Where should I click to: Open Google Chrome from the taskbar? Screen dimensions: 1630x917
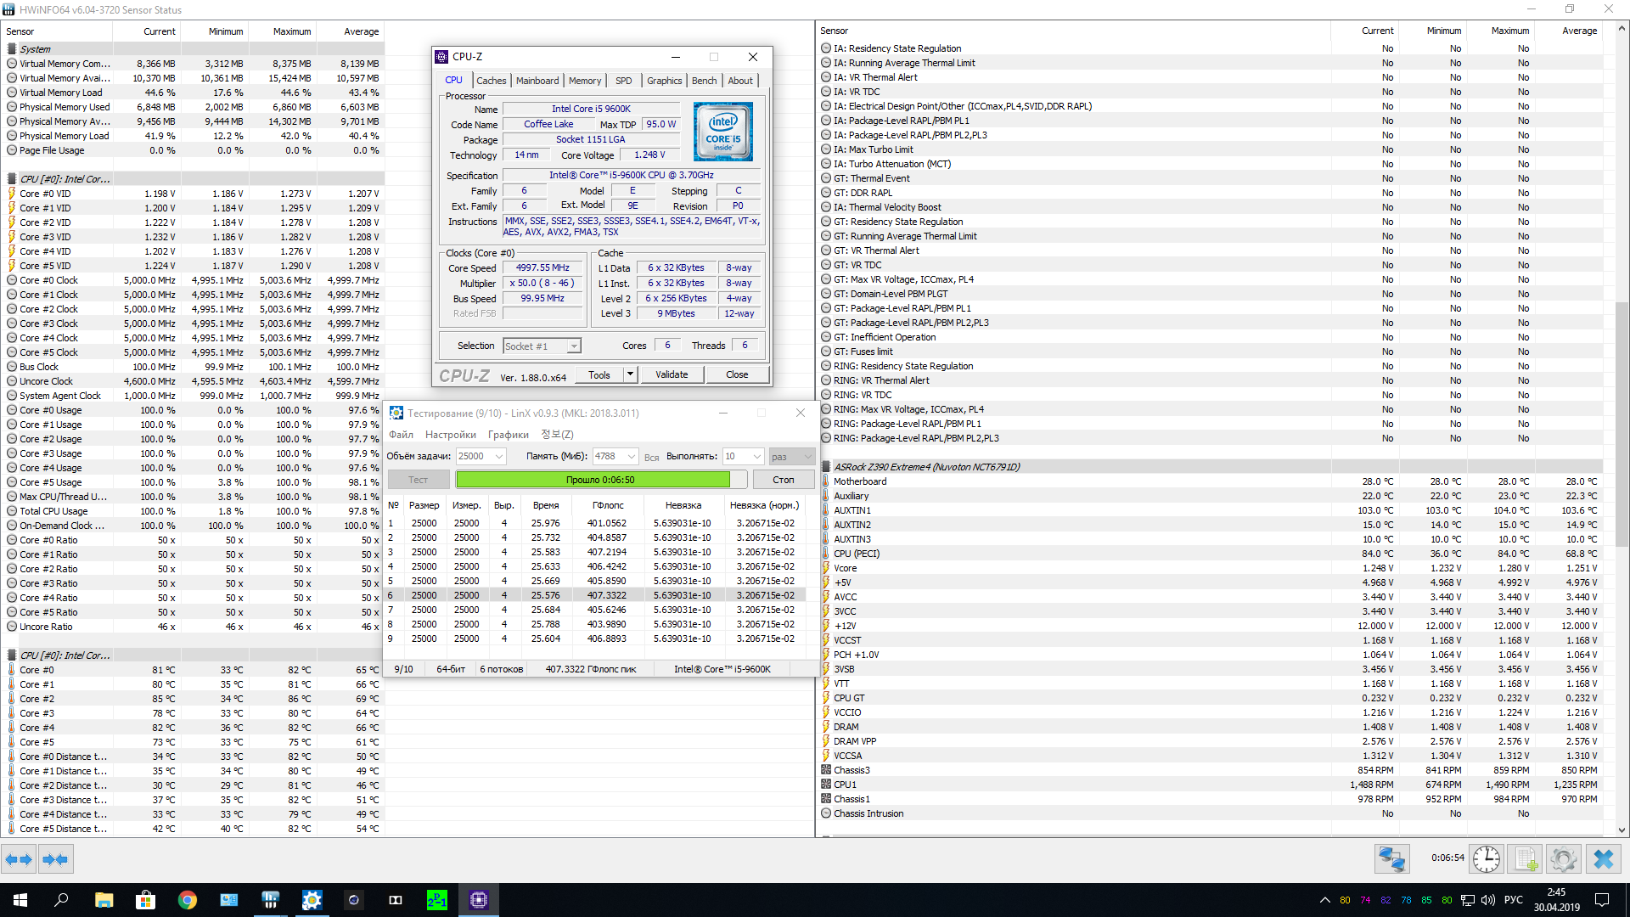[x=187, y=900]
